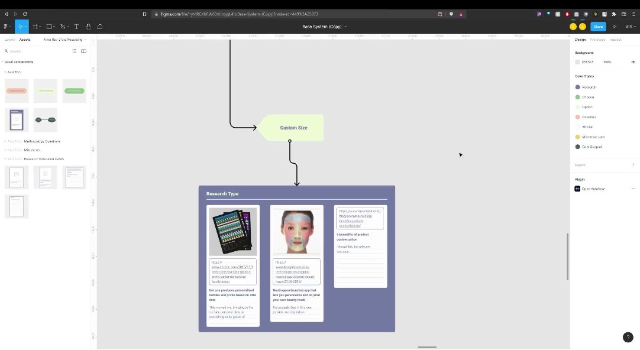Select the connector nodes component thumbnail
This screenshot has height=350, width=640.
pyautogui.click(x=46, y=119)
